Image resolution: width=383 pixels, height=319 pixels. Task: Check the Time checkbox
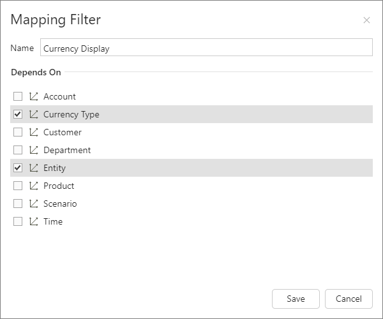pyautogui.click(x=18, y=221)
